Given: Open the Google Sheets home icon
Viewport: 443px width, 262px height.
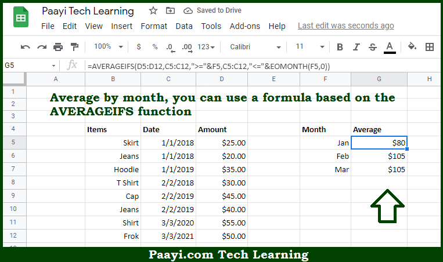Looking at the screenshot, I should click(x=21, y=17).
